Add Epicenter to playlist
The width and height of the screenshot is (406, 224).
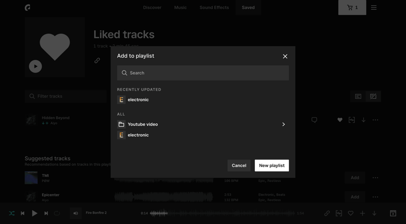pos(355,197)
